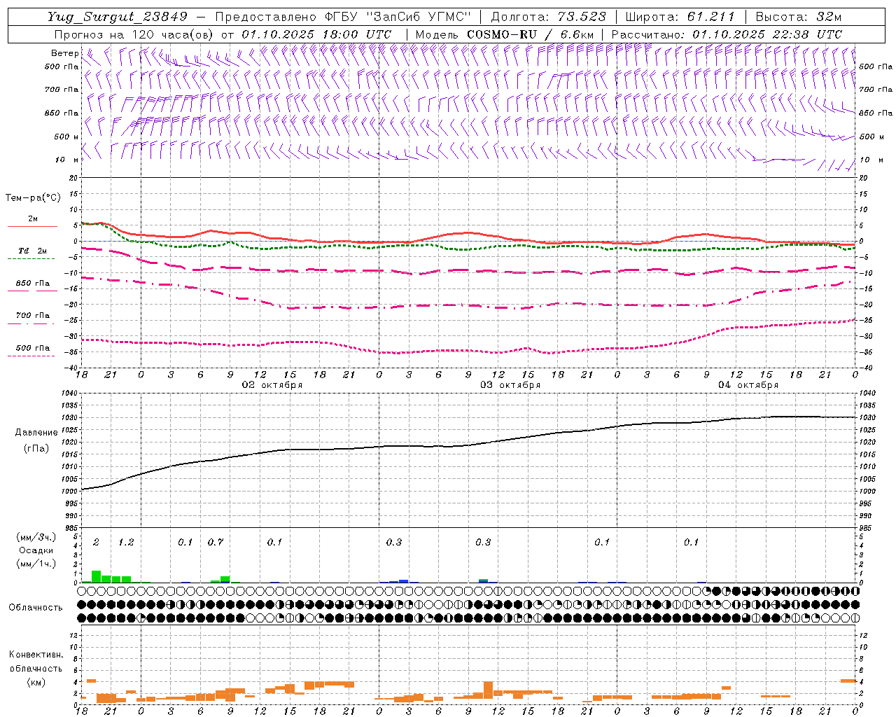Screen dimensions: 896x717
Task: Click the forecast start 01.10.2025 18:00 UTC
Action: click(316, 34)
